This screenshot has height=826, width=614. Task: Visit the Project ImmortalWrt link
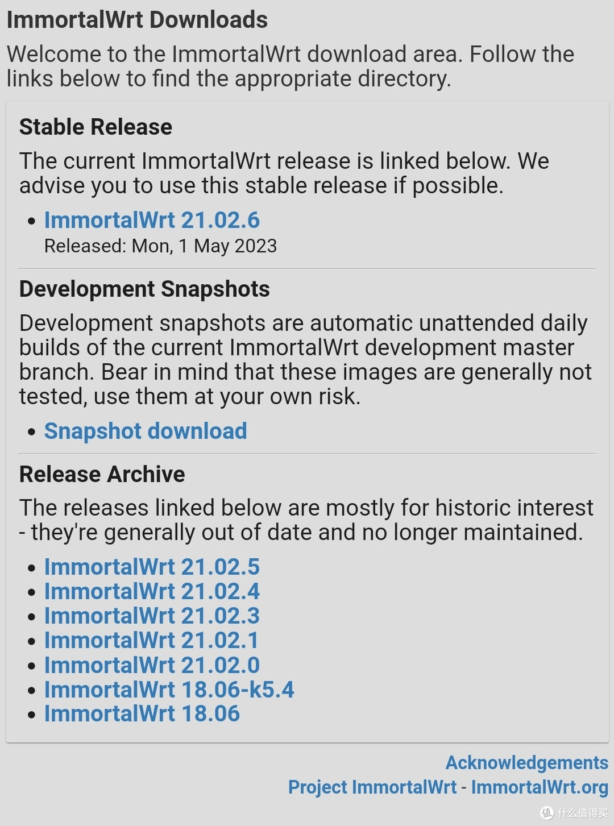click(372, 787)
